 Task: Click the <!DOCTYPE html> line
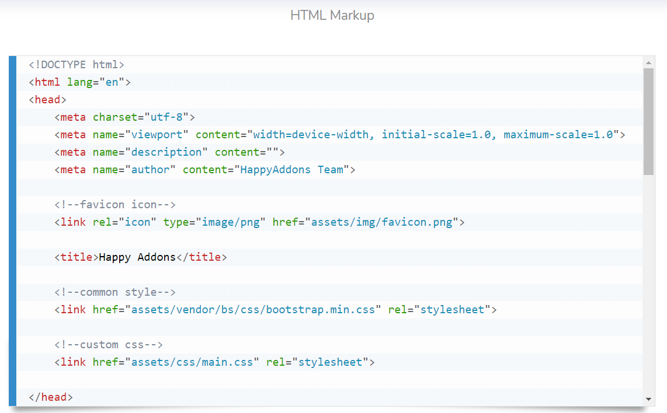pos(77,65)
